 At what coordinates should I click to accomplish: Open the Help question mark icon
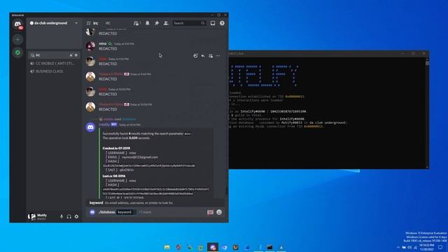click(222, 23)
